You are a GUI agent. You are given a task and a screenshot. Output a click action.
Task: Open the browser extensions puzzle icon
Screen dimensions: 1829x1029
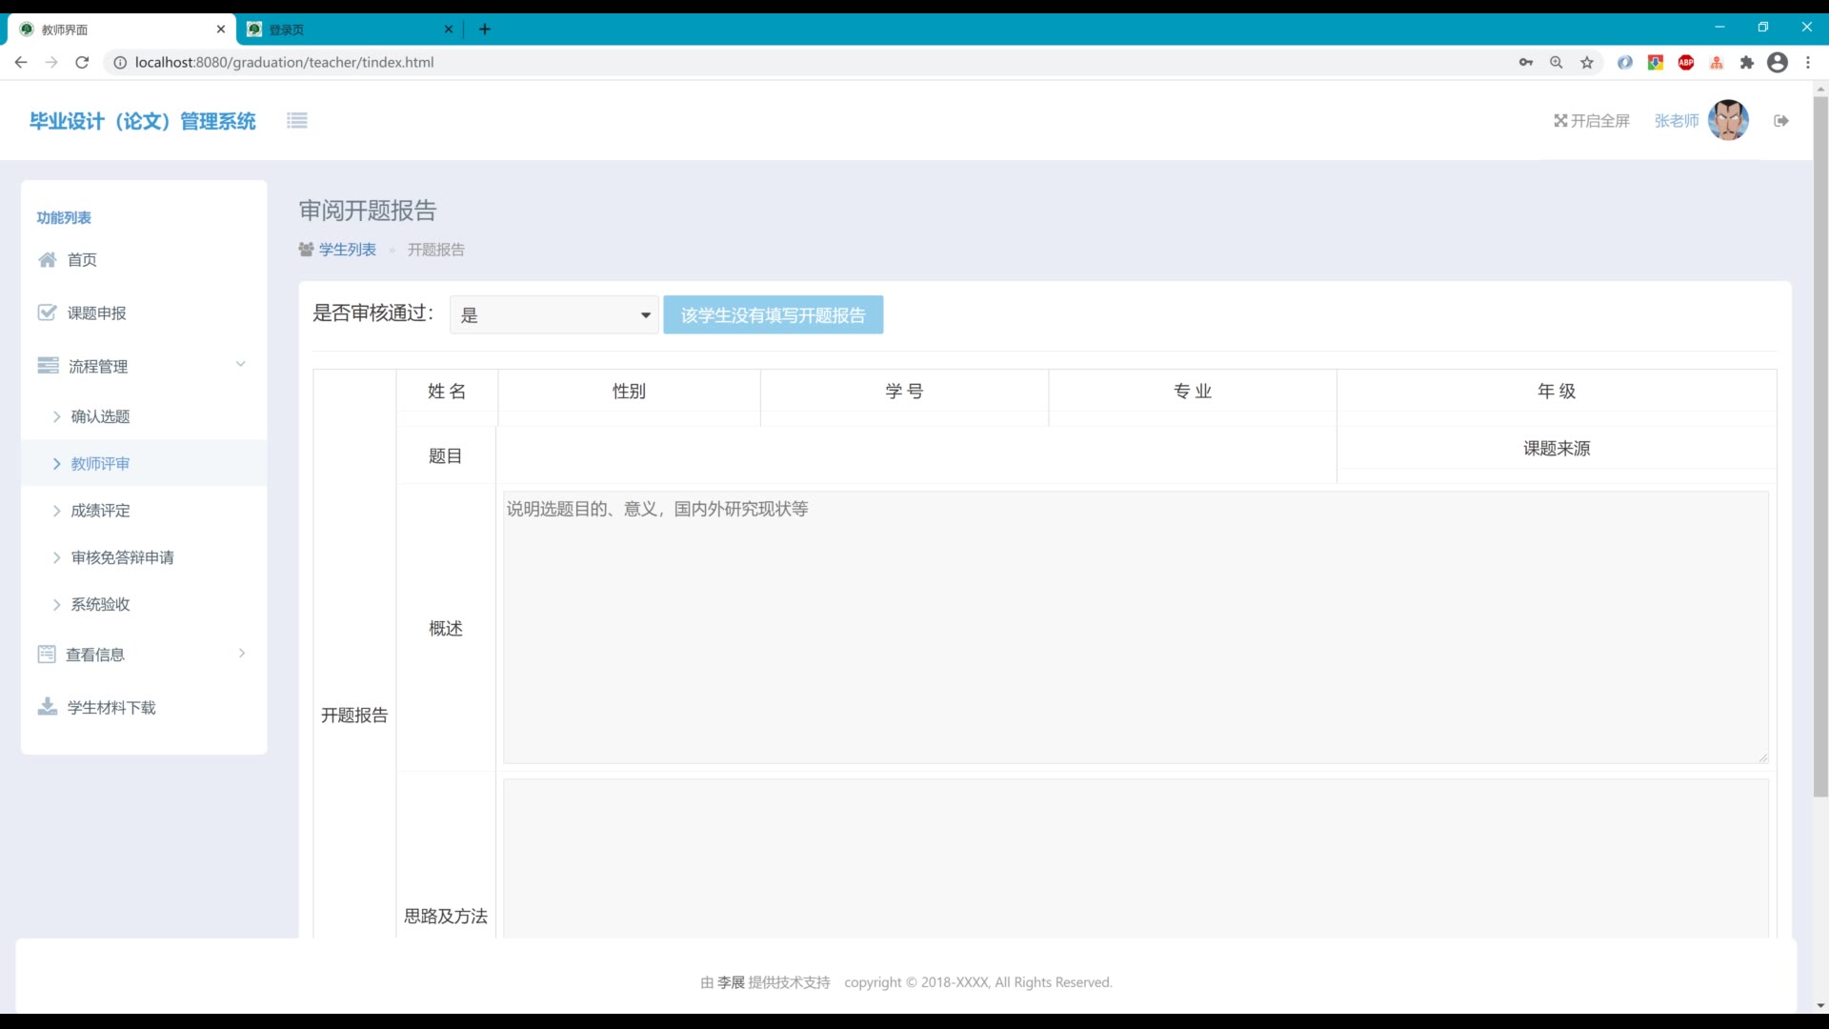pyautogui.click(x=1747, y=63)
